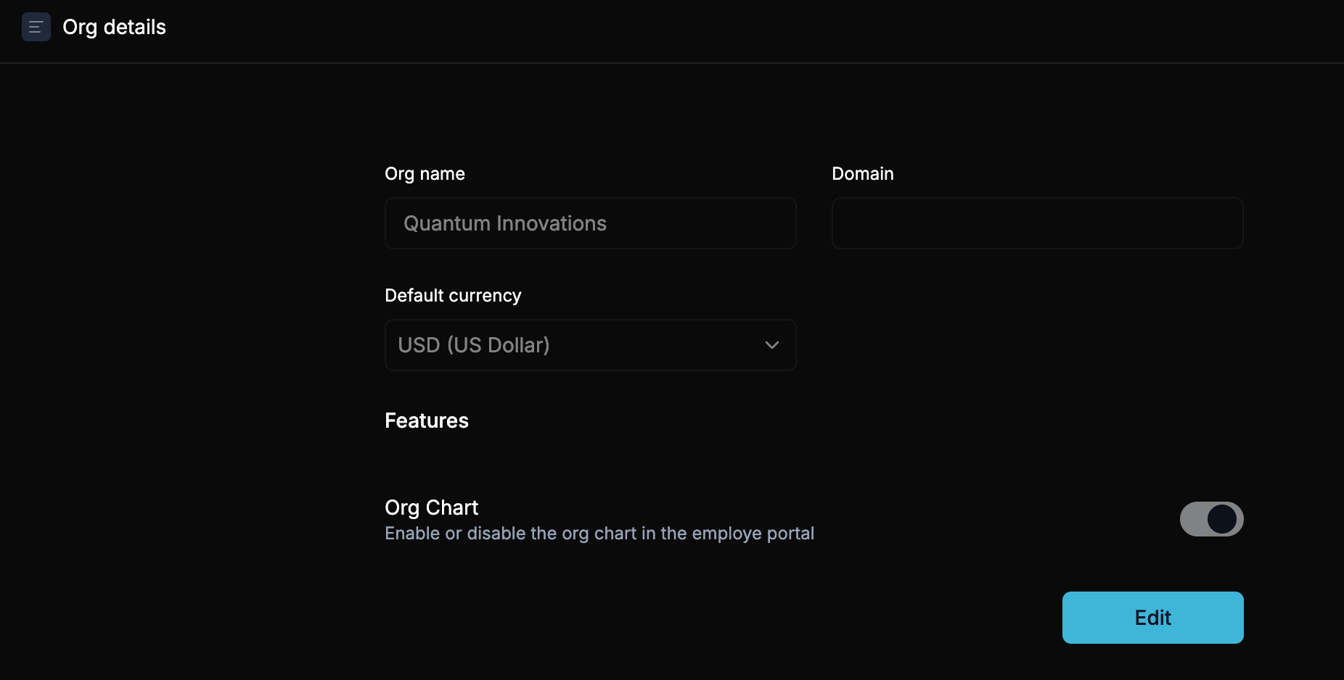Select the Org details header title
The image size is (1344, 680).
click(x=113, y=27)
